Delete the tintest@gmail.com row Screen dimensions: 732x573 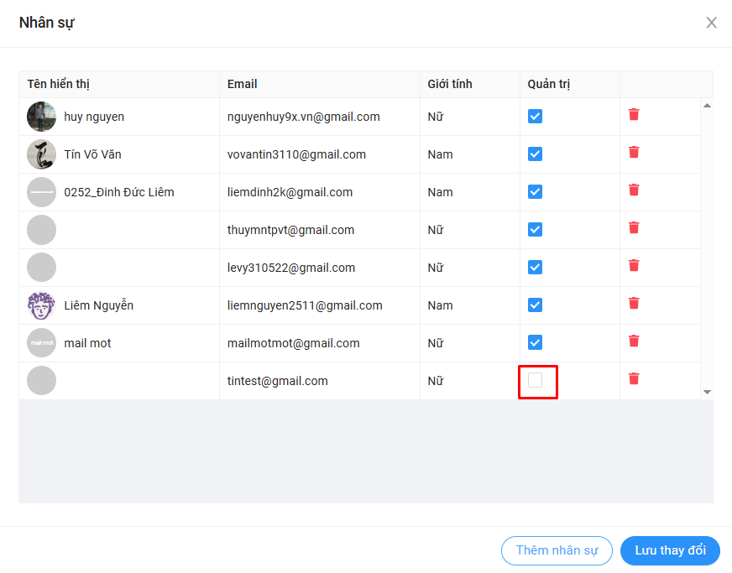point(634,379)
